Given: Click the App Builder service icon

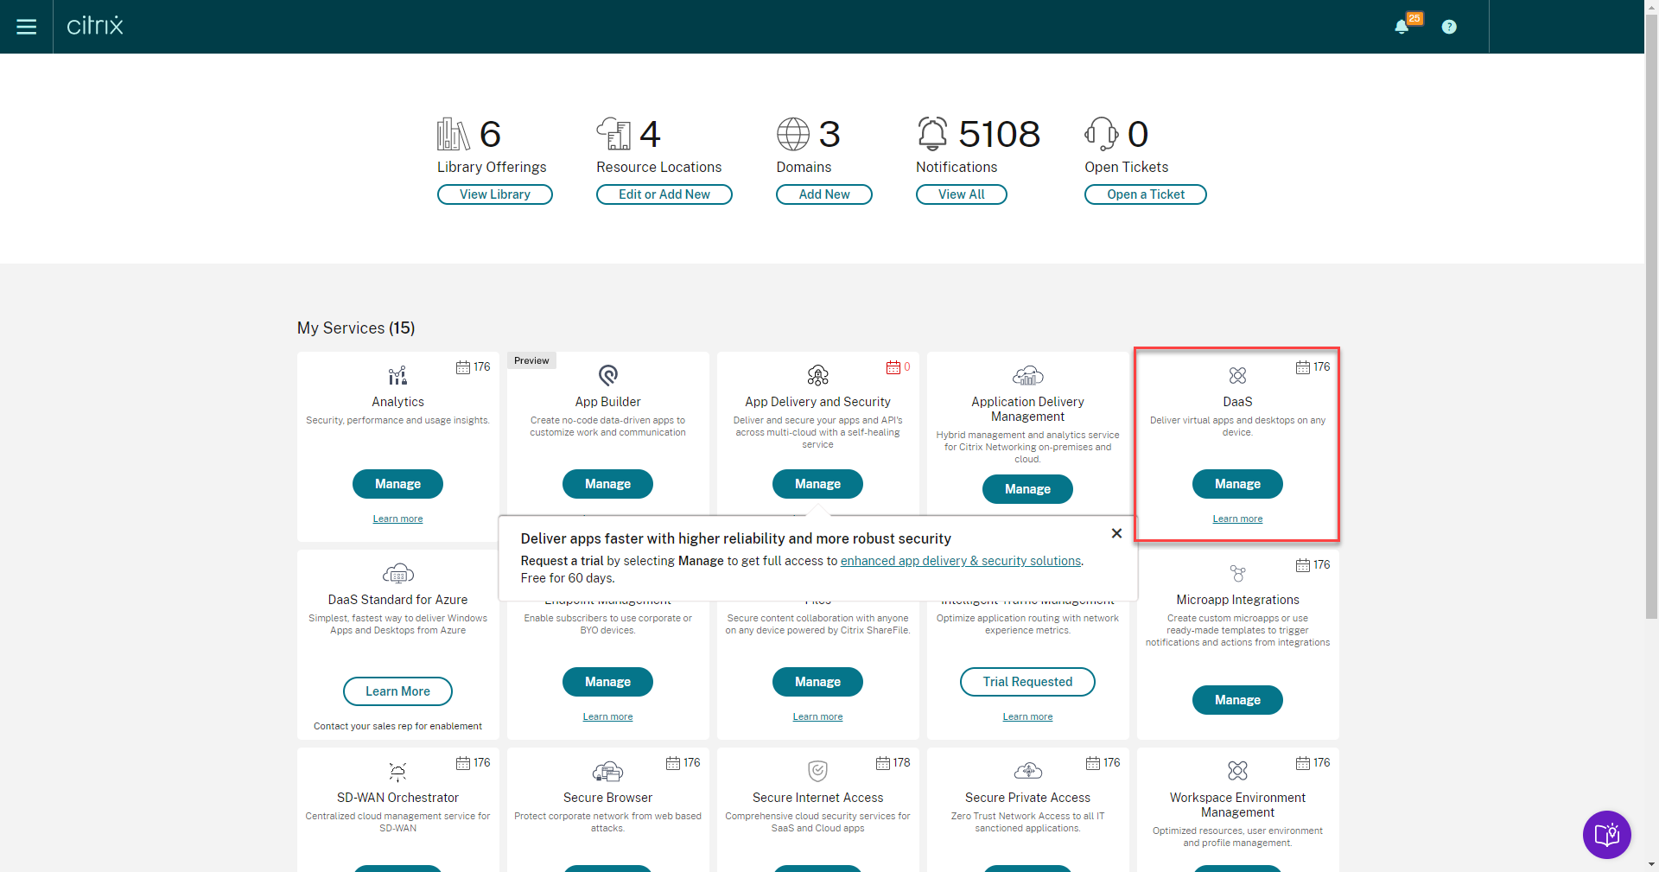Looking at the screenshot, I should tap(608, 375).
